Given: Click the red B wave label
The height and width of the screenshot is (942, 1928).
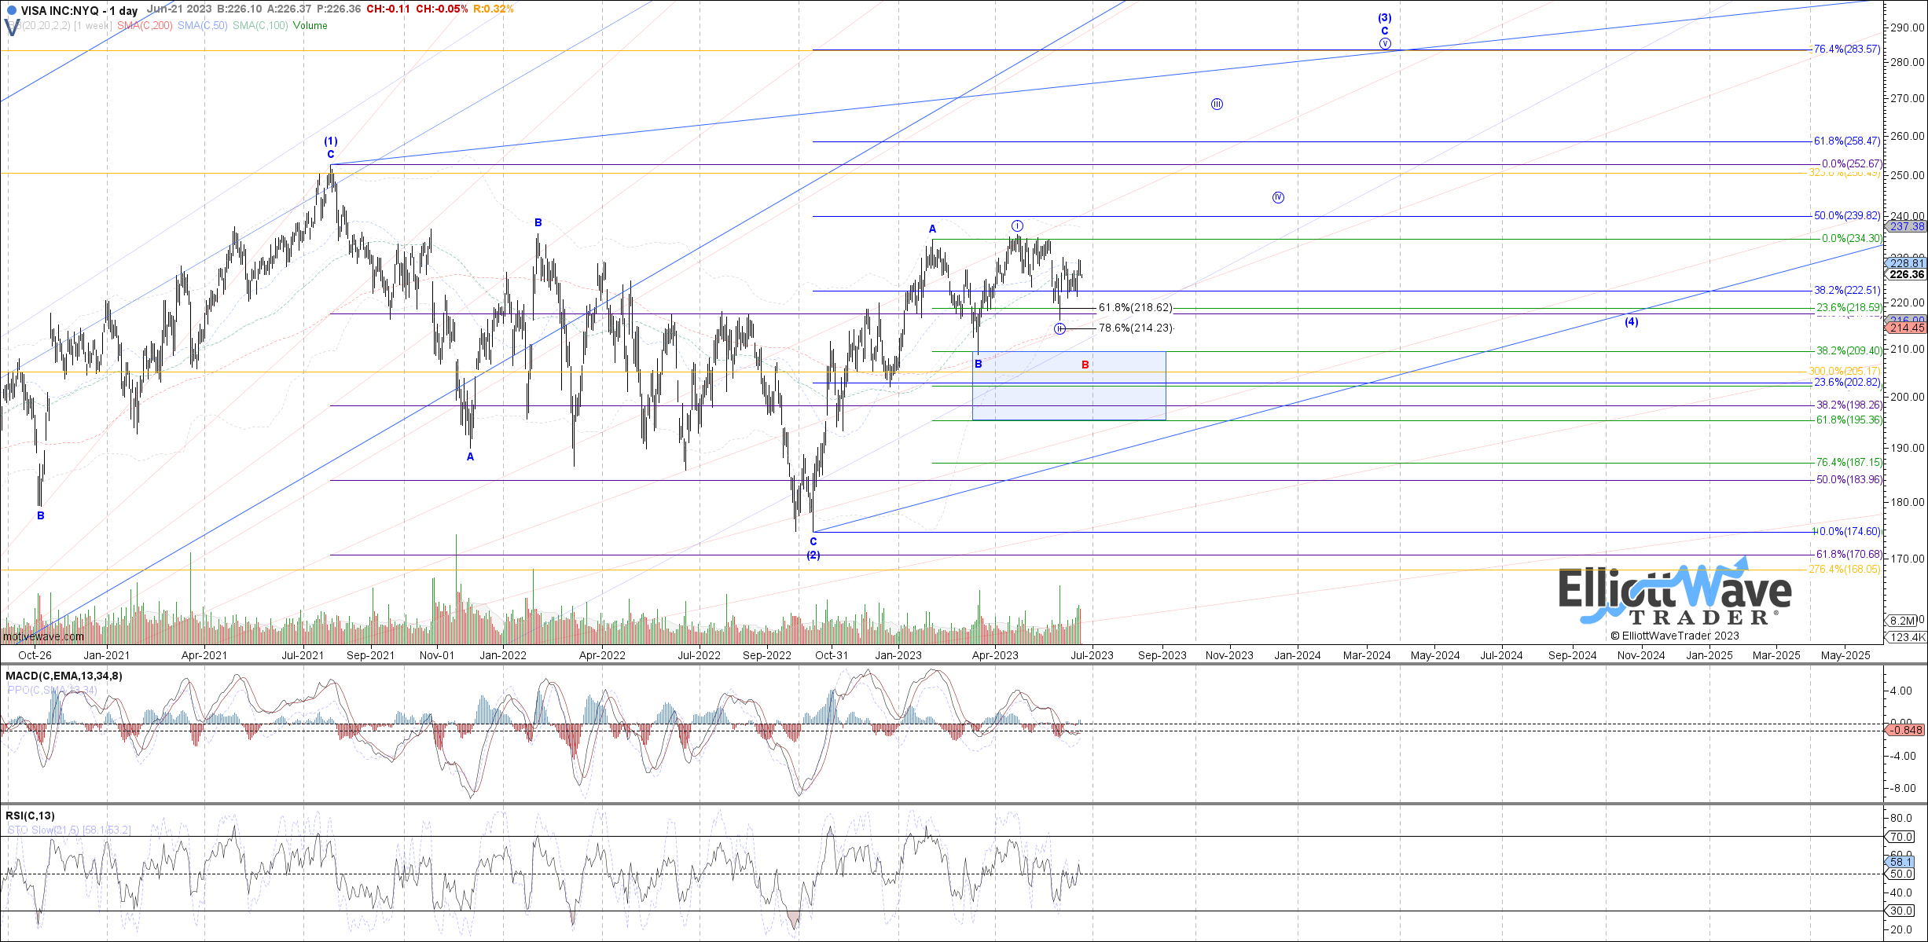Looking at the screenshot, I should (1085, 365).
